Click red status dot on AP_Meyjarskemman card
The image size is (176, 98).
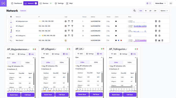[35, 49]
